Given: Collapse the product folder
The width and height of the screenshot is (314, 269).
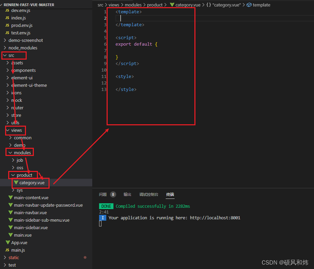Looking at the screenshot, I should coord(13,175).
